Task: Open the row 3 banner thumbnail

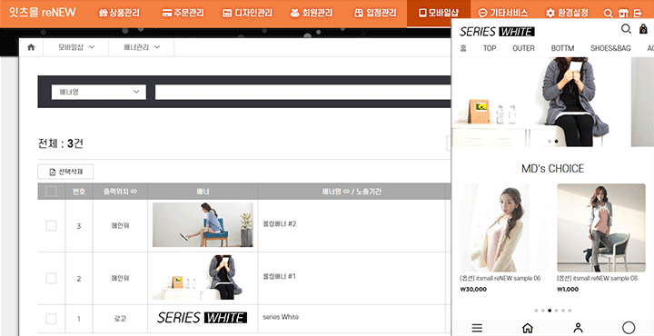Action: [x=203, y=224]
